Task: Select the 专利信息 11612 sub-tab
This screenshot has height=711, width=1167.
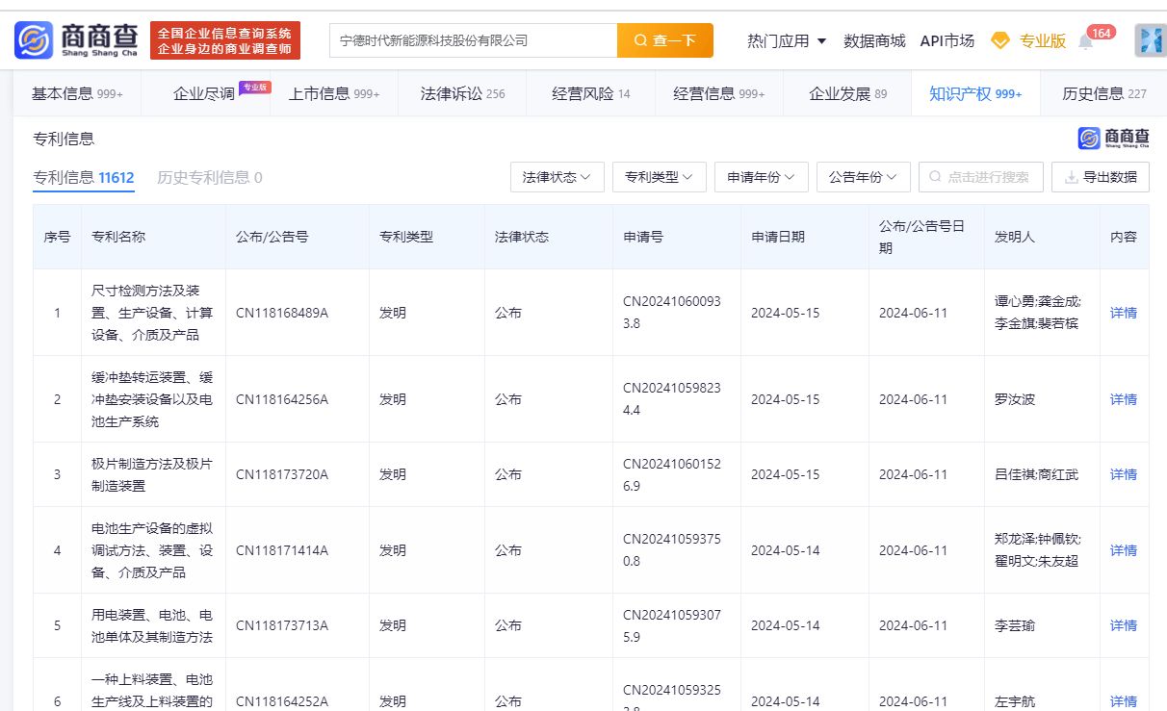Action: point(84,177)
